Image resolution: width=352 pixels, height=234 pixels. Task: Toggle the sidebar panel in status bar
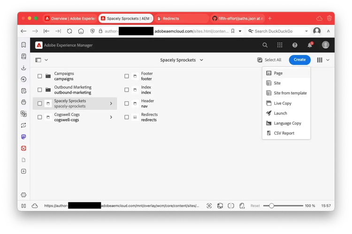point(23,206)
